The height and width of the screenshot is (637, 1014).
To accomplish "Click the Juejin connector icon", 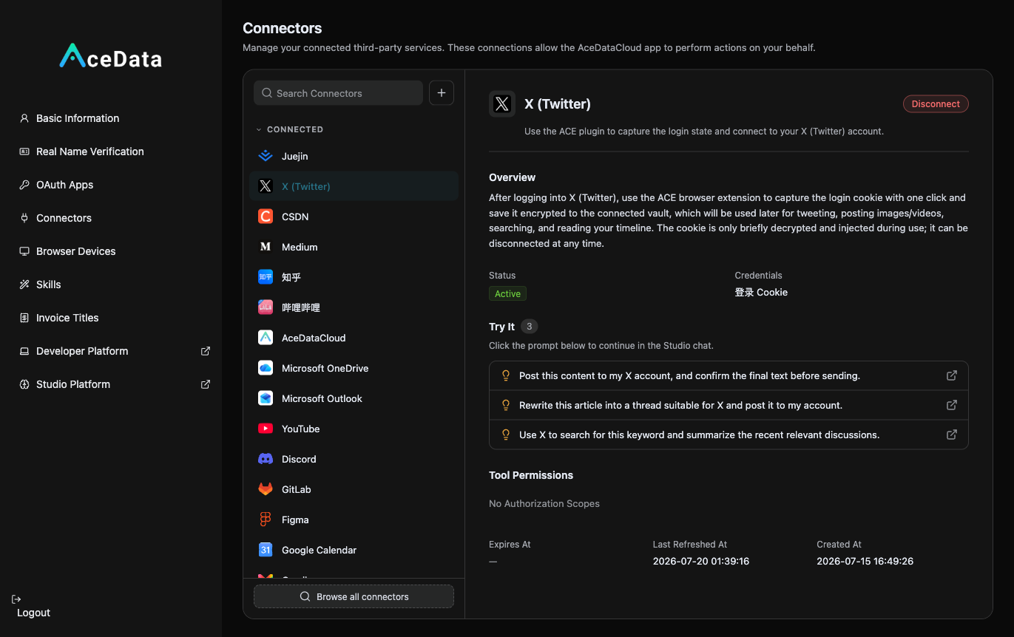I will (266, 156).
